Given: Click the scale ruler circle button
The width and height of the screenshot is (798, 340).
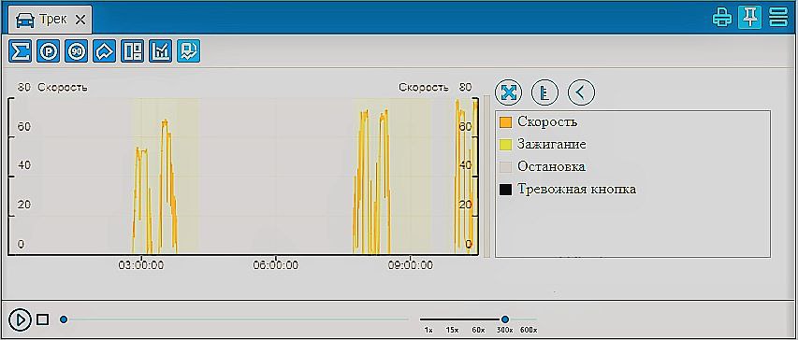Looking at the screenshot, I should pyautogui.click(x=544, y=92).
